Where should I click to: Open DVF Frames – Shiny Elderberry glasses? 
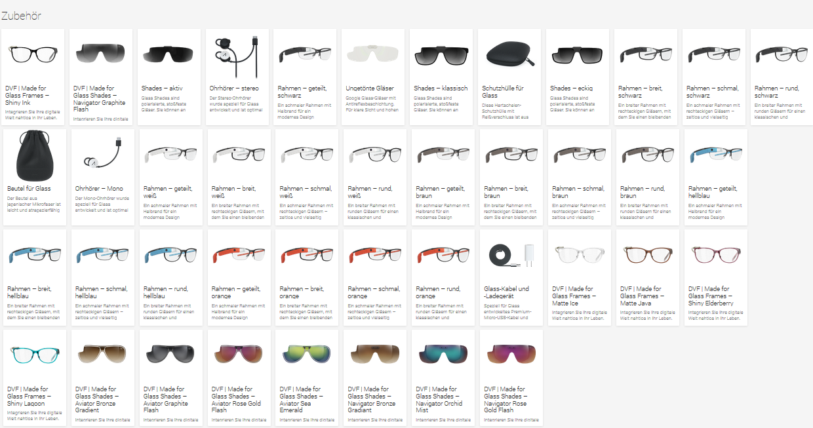coord(716,277)
